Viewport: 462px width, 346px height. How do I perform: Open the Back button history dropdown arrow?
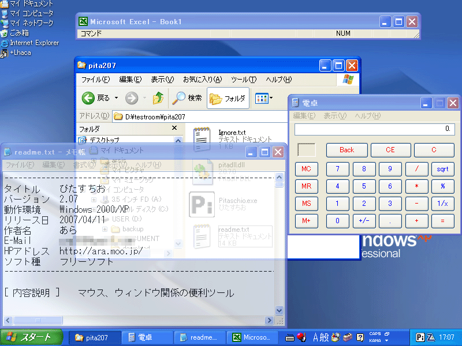(117, 98)
